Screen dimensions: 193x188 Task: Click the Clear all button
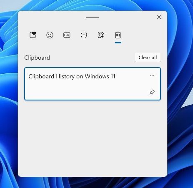[x=148, y=58]
